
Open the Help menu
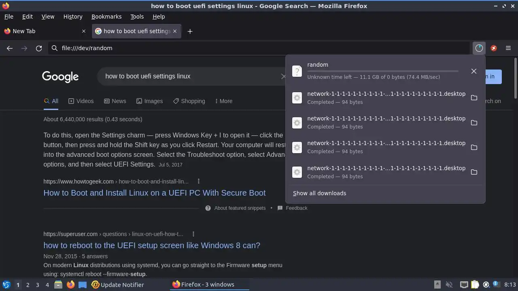point(159,17)
